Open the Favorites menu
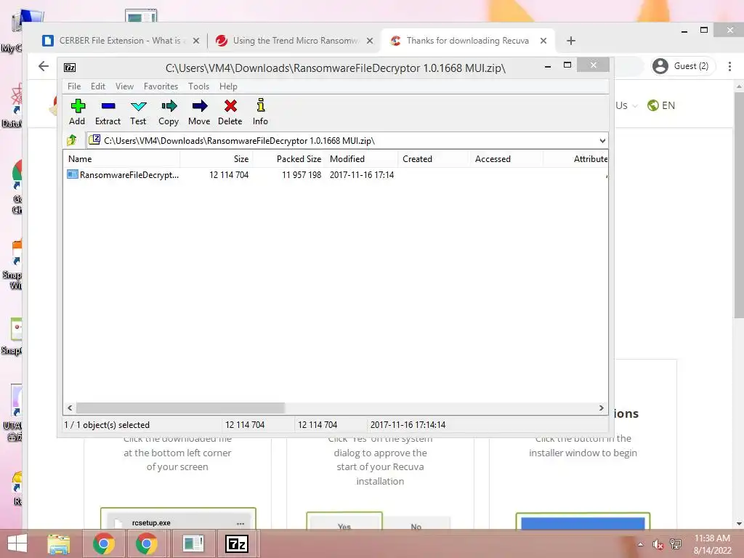Viewport: 744px width, 558px height. [x=161, y=86]
